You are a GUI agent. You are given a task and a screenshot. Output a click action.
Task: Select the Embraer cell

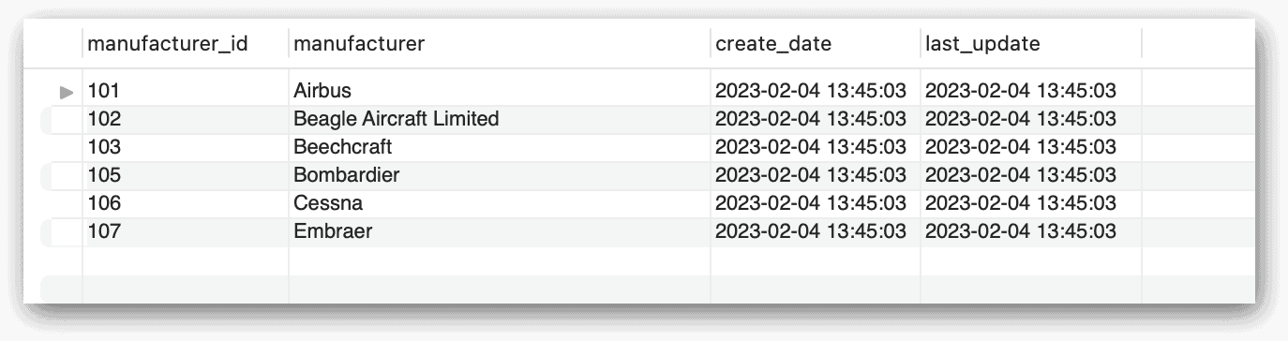[499, 231]
